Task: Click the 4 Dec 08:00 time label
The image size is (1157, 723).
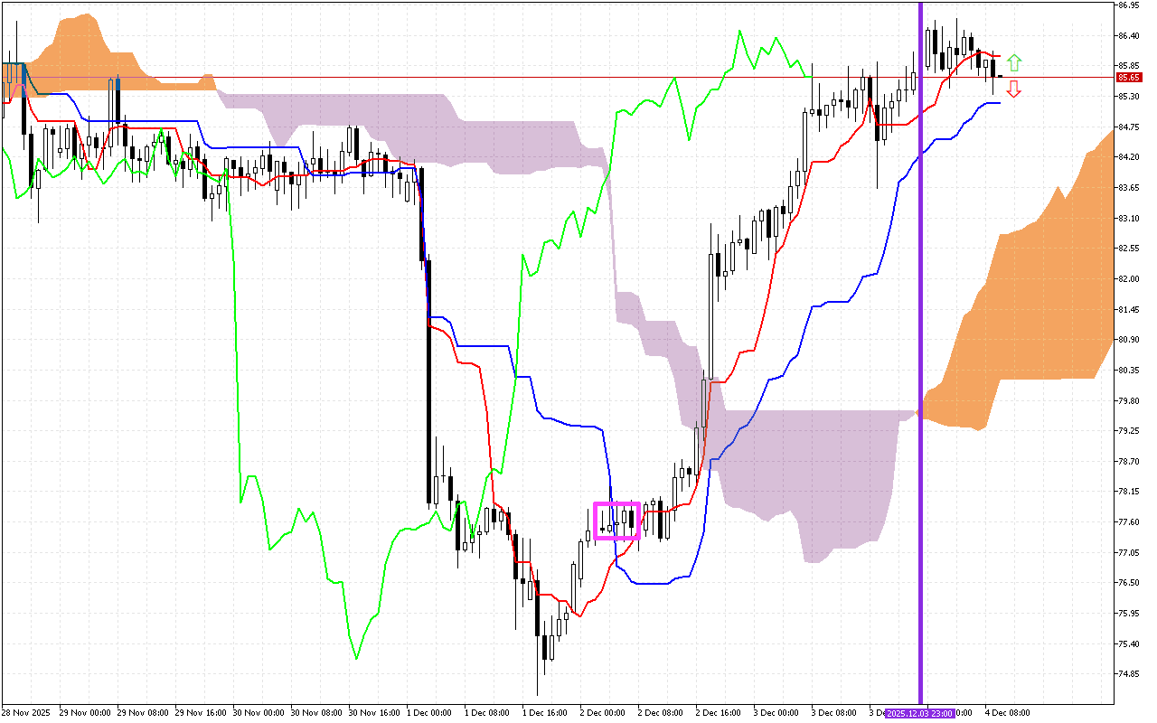Action: click(1006, 713)
